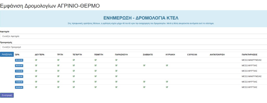Click ΣΑΒΒΑΤΟ check icon in 06:45:00 row
The width and height of the screenshot is (267, 103).
[144, 65]
